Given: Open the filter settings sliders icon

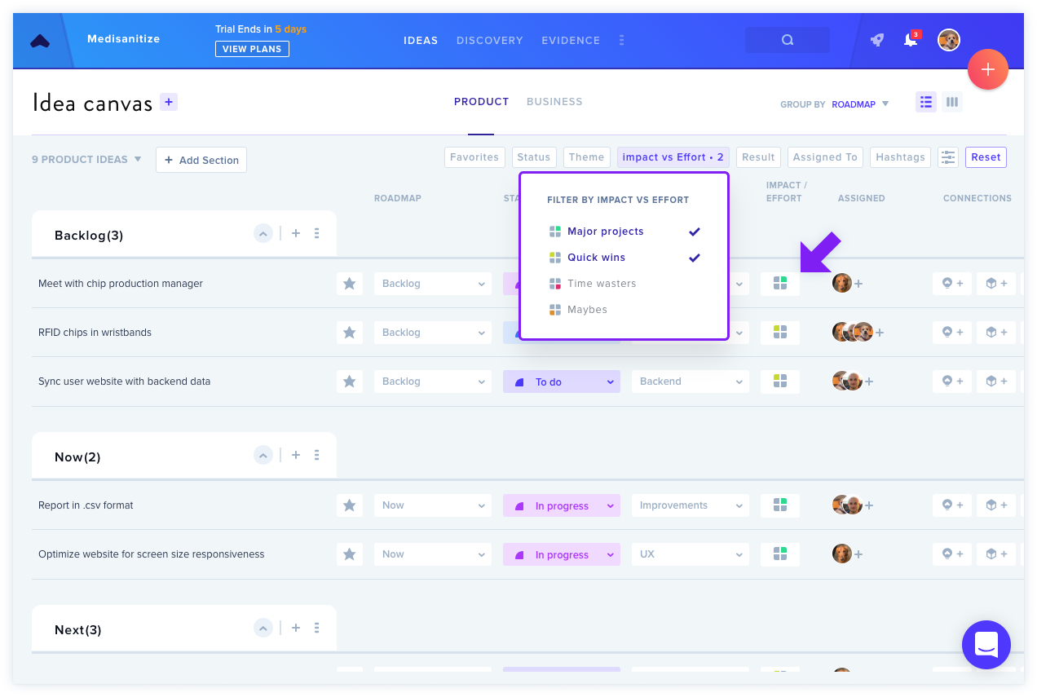Looking at the screenshot, I should [947, 157].
